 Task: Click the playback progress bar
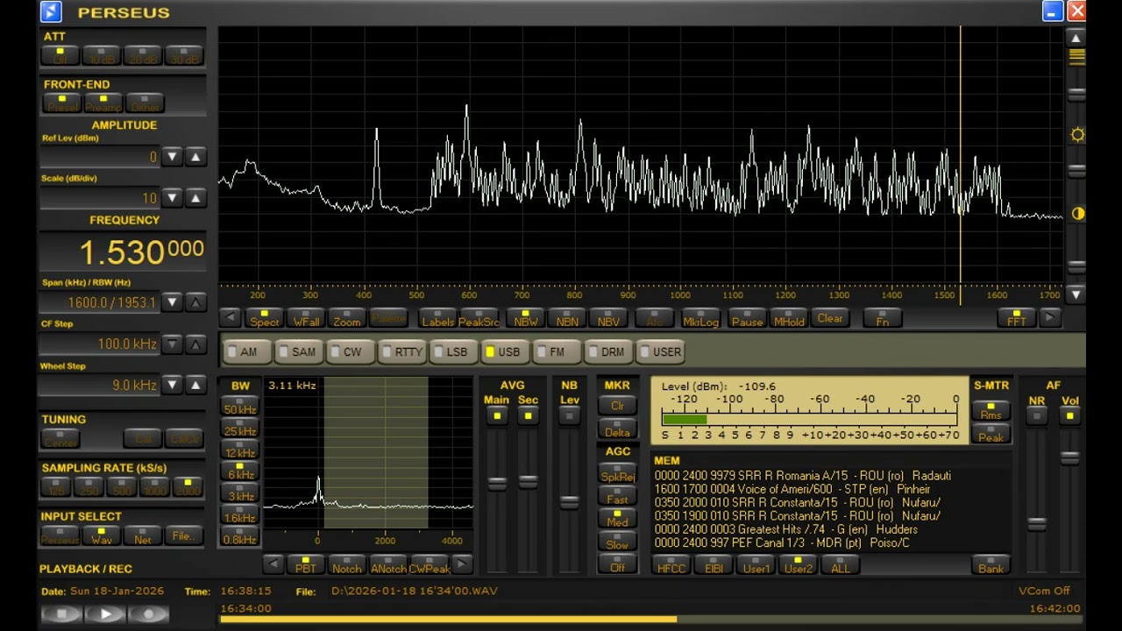pyautogui.click(x=650, y=620)
